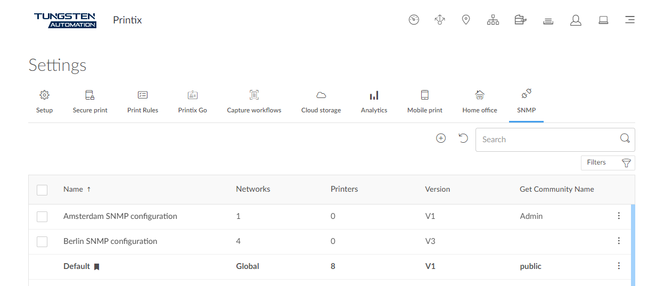The width and height of the screenshot is (664, 286).
Task: Add a new SNMP configuration
Action: pos(441,138)
